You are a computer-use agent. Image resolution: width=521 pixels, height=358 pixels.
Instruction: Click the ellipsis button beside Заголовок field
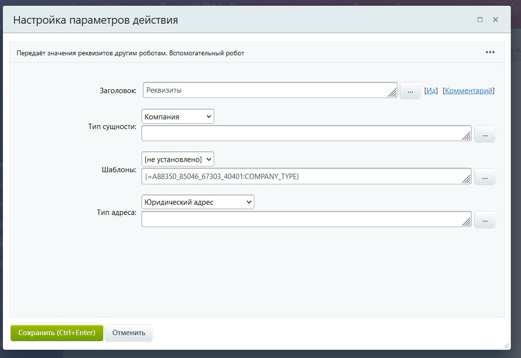[x=410, y=91]
